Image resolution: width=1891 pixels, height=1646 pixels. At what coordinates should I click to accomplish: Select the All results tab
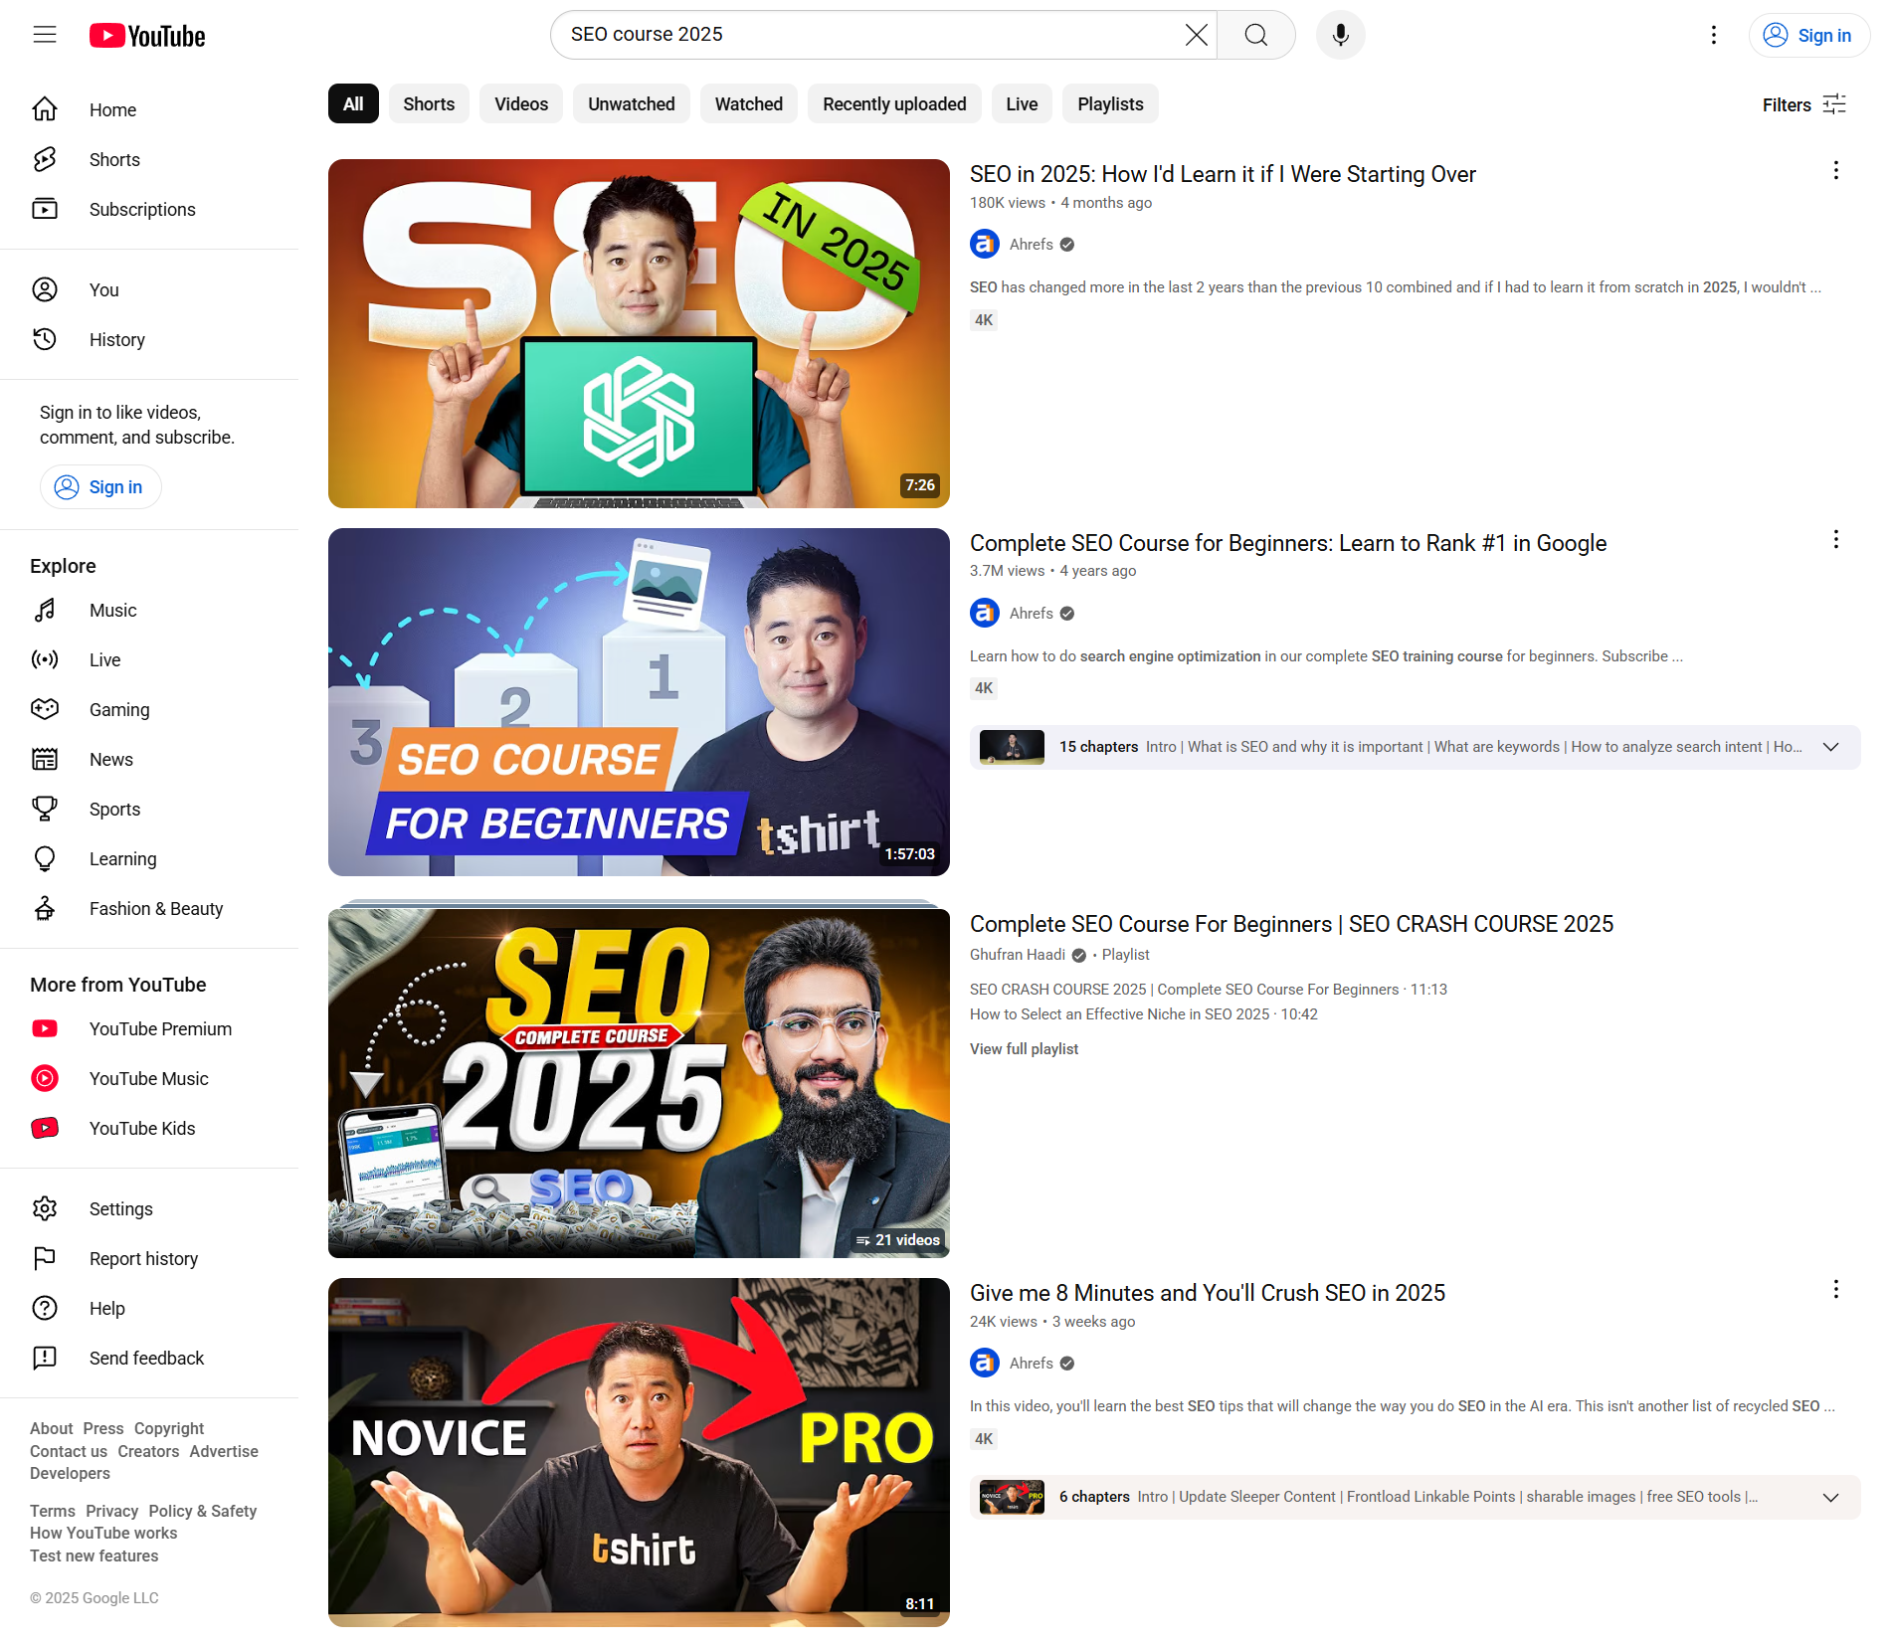click(353, 103)
